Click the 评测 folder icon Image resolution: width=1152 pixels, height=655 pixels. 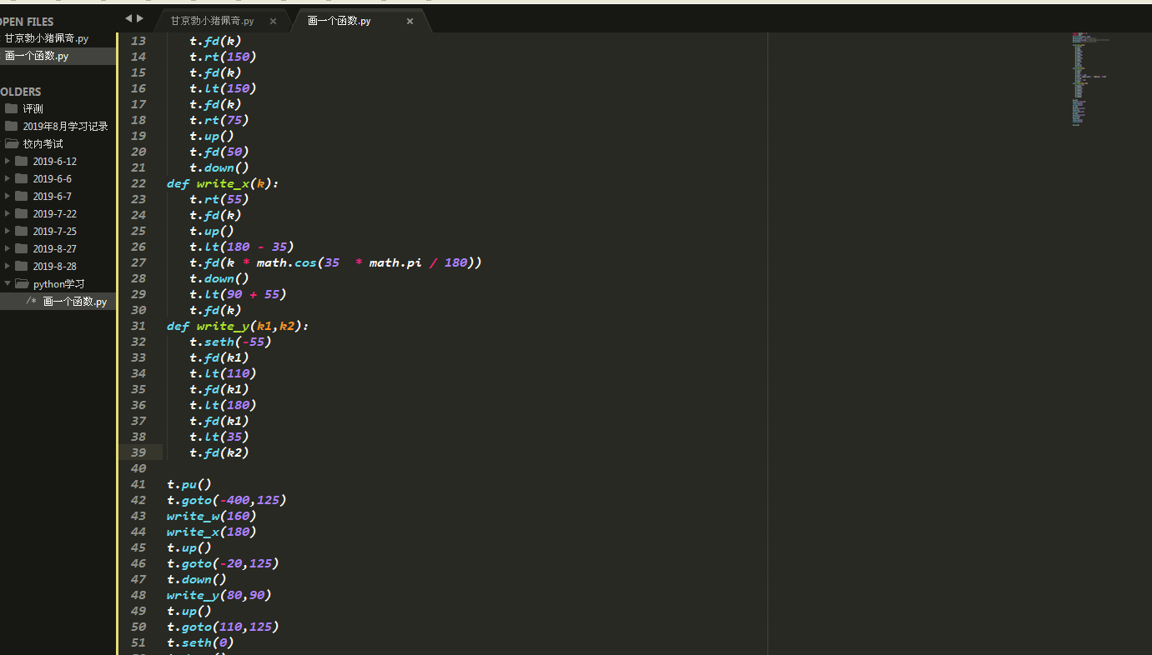[11, 108]
